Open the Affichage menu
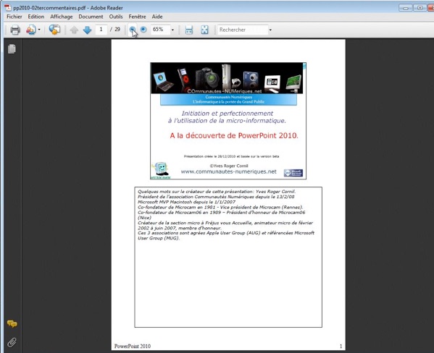This screenshot has width=434, height=353. [x=61, y=17]
